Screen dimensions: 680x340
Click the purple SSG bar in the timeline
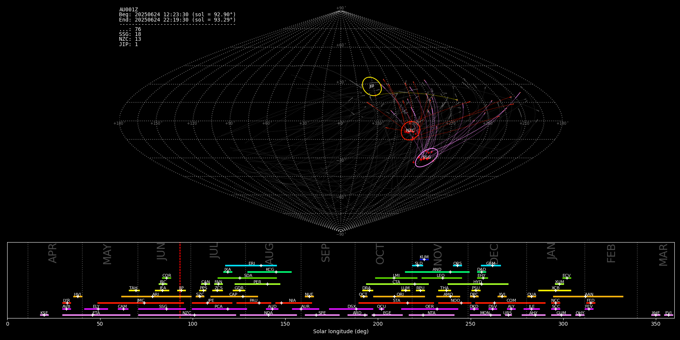coord(162,309)
